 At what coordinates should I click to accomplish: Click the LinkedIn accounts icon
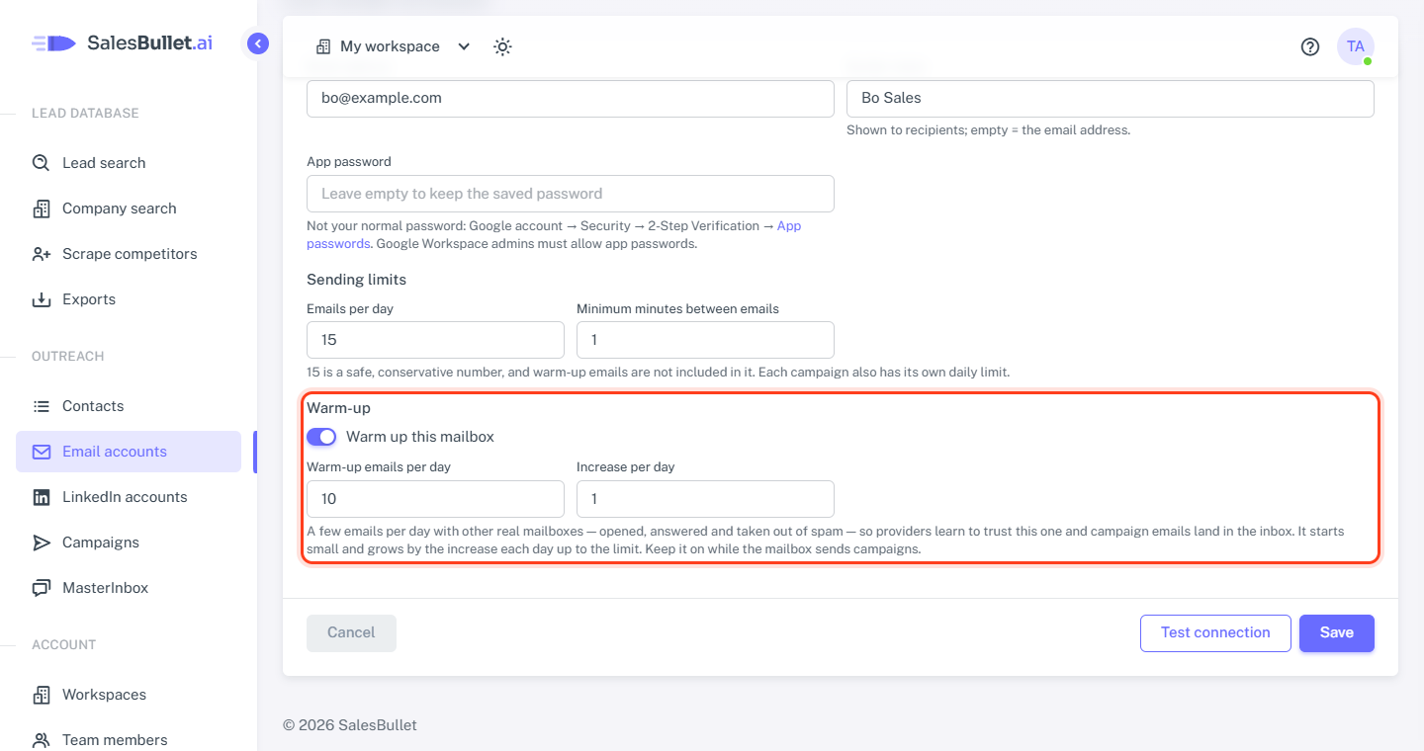[41, 497]
